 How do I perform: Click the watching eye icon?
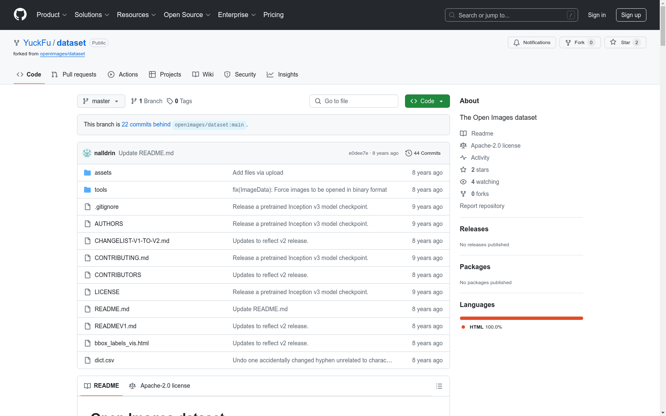coord(463,182)
